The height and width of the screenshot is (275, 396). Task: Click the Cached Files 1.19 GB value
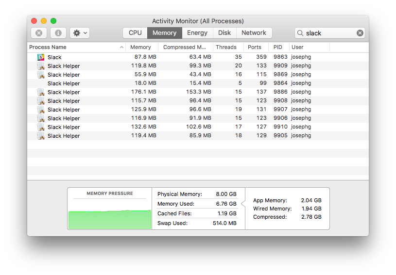click(227, 213)
